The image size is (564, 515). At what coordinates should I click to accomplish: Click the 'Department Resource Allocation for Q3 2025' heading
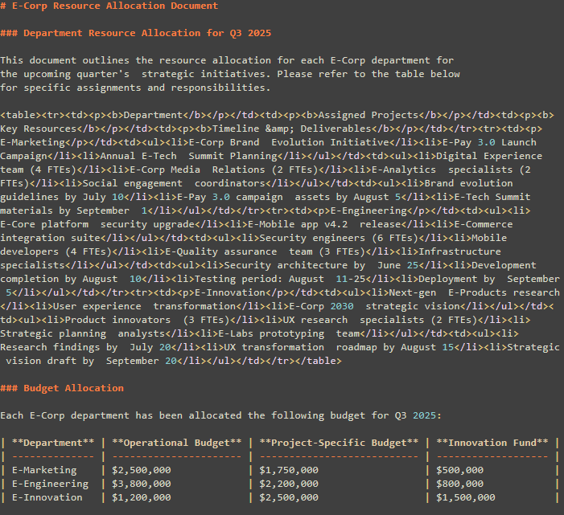pos(136,33)
